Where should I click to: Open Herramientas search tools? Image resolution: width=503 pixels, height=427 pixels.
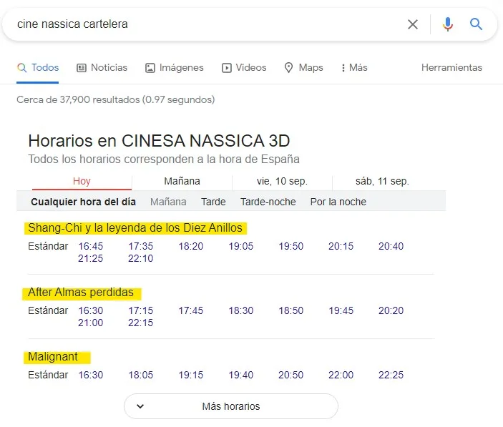[451, 68]
